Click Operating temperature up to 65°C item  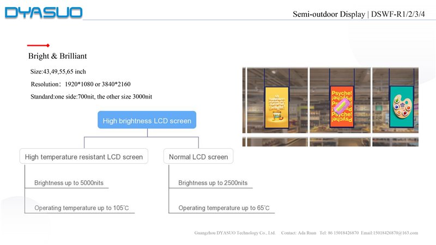coord(223,208)
